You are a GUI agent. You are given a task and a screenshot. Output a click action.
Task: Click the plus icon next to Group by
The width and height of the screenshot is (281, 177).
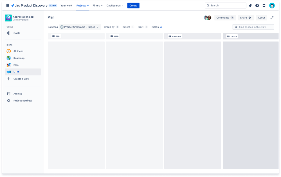[117, 27]
